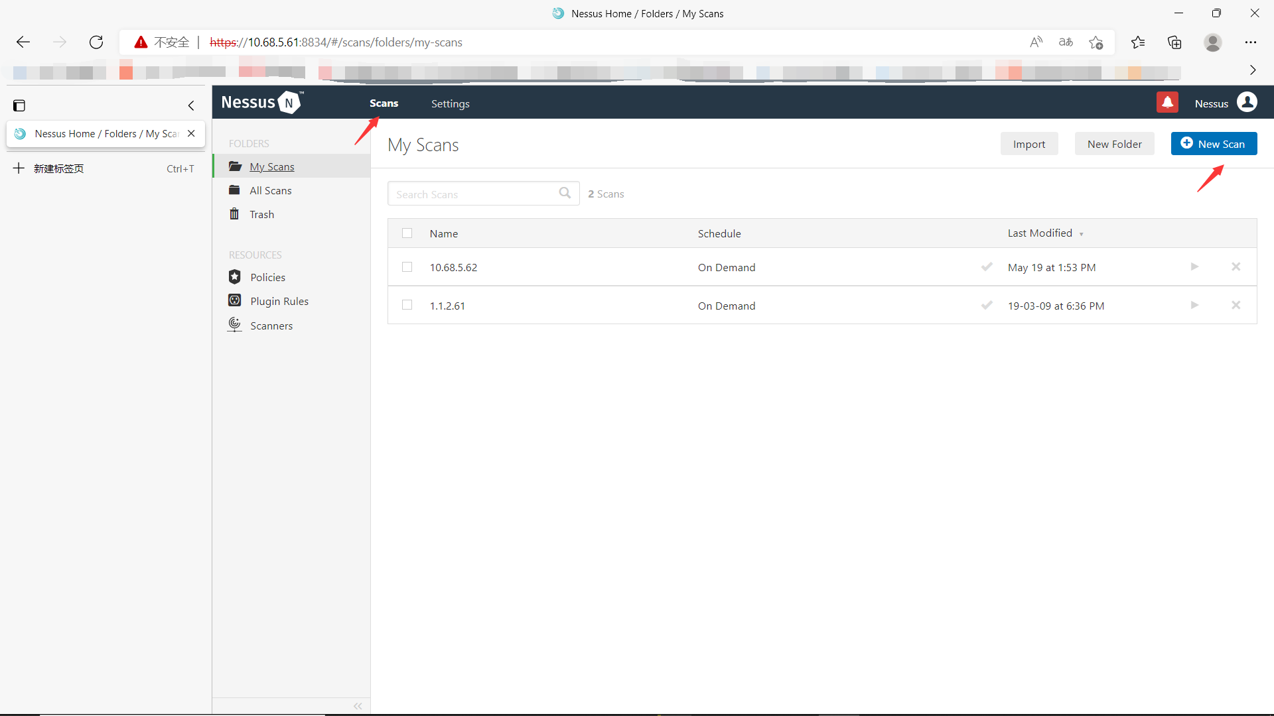Click the New Scan button
The width and height of the screenshot is (1274, 716).
(1214, 143)
